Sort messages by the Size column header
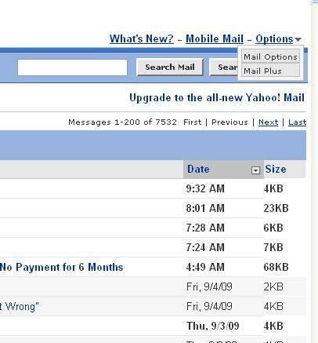The image size is (318, 343). 276,169
